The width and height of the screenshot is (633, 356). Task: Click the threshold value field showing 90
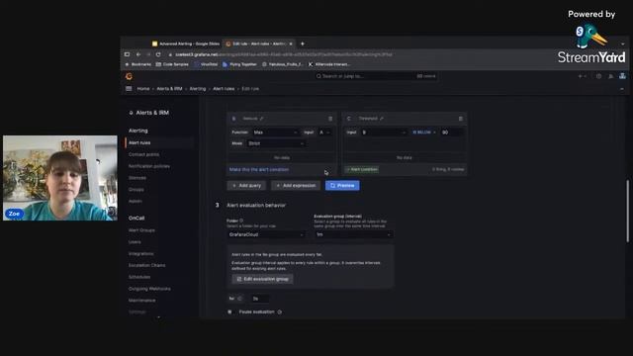point(452,132)
